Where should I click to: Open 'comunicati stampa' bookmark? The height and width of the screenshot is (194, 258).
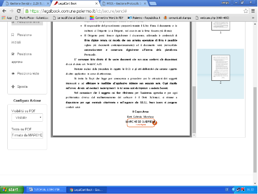coord(177,18)
